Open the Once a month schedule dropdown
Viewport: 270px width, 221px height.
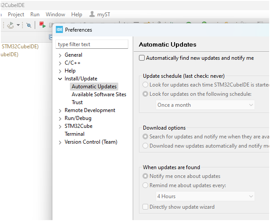coord(205,105)
